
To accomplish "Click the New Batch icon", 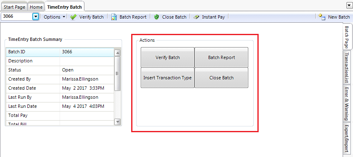I will [x=322, y=17].
